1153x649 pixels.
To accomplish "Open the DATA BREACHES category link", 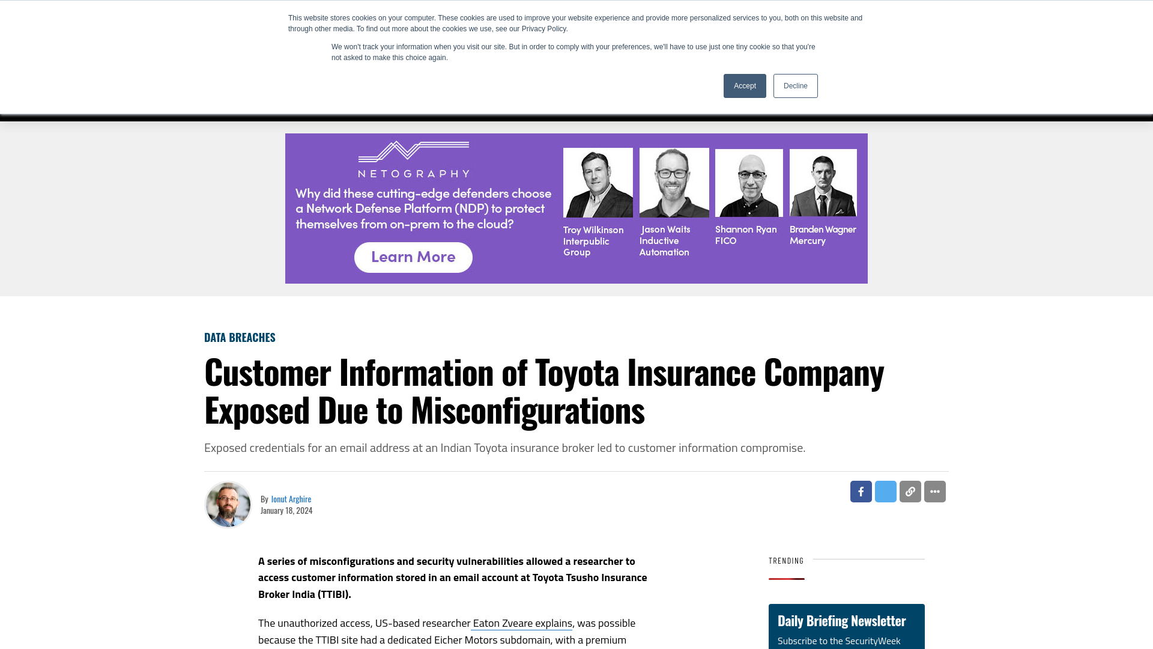I will [240, 337].
